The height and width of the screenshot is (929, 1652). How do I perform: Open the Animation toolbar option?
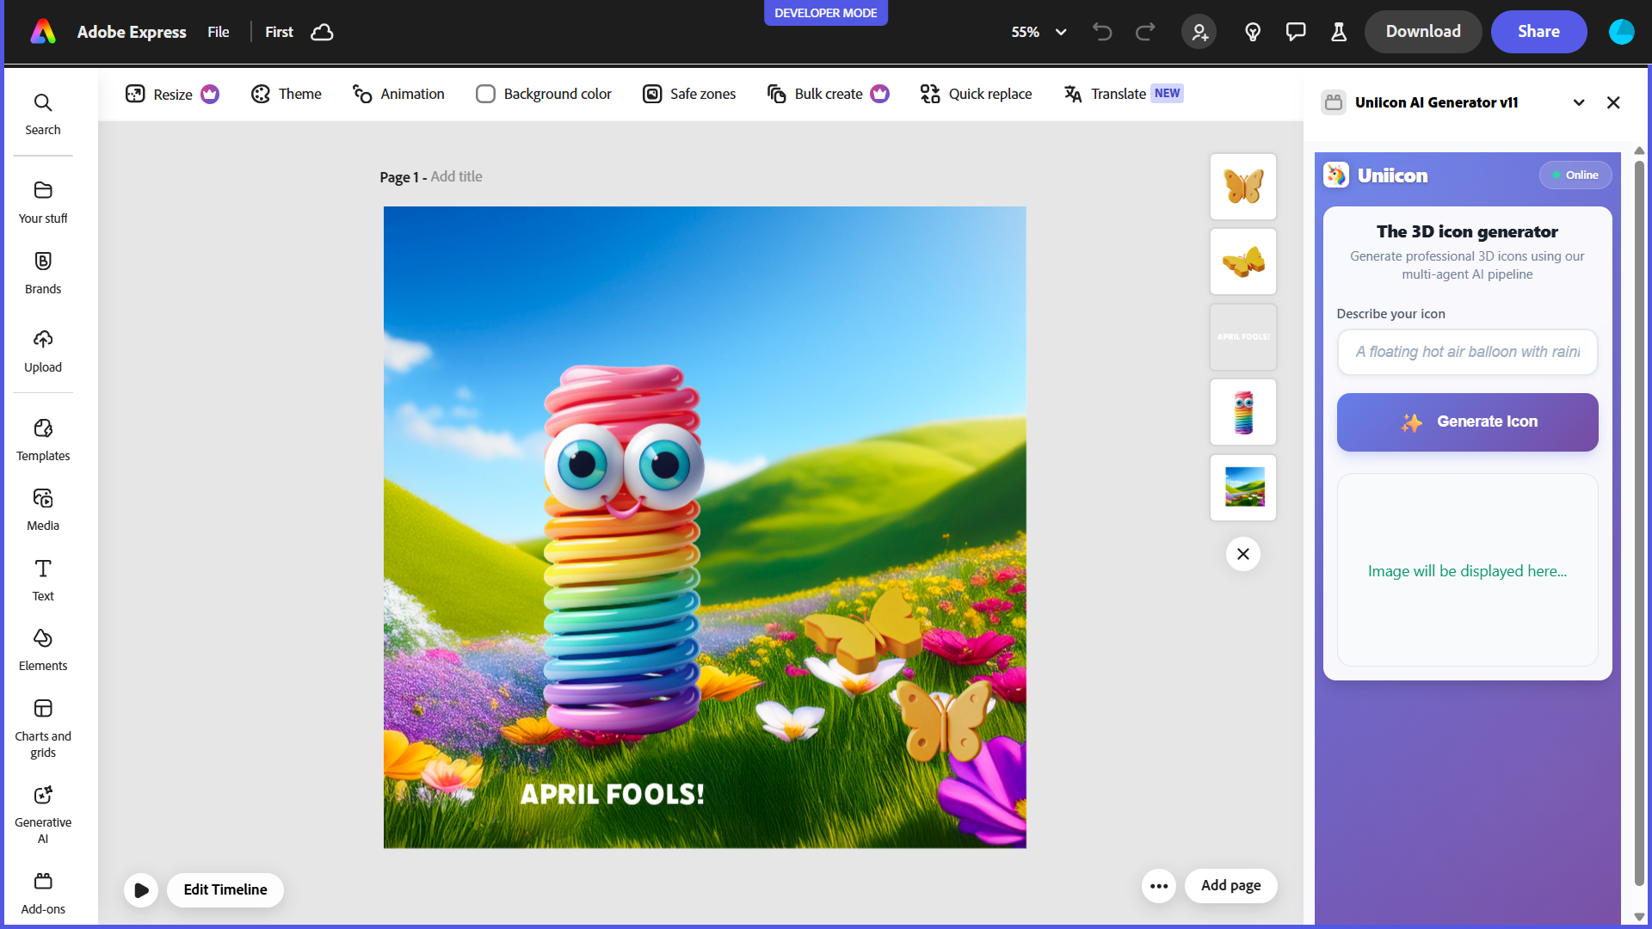398,94
